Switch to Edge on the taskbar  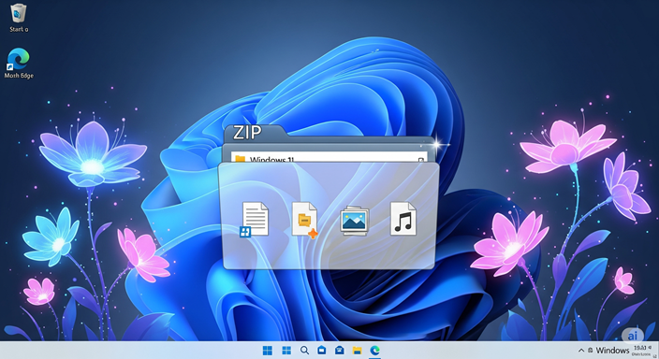click(374, 350)
